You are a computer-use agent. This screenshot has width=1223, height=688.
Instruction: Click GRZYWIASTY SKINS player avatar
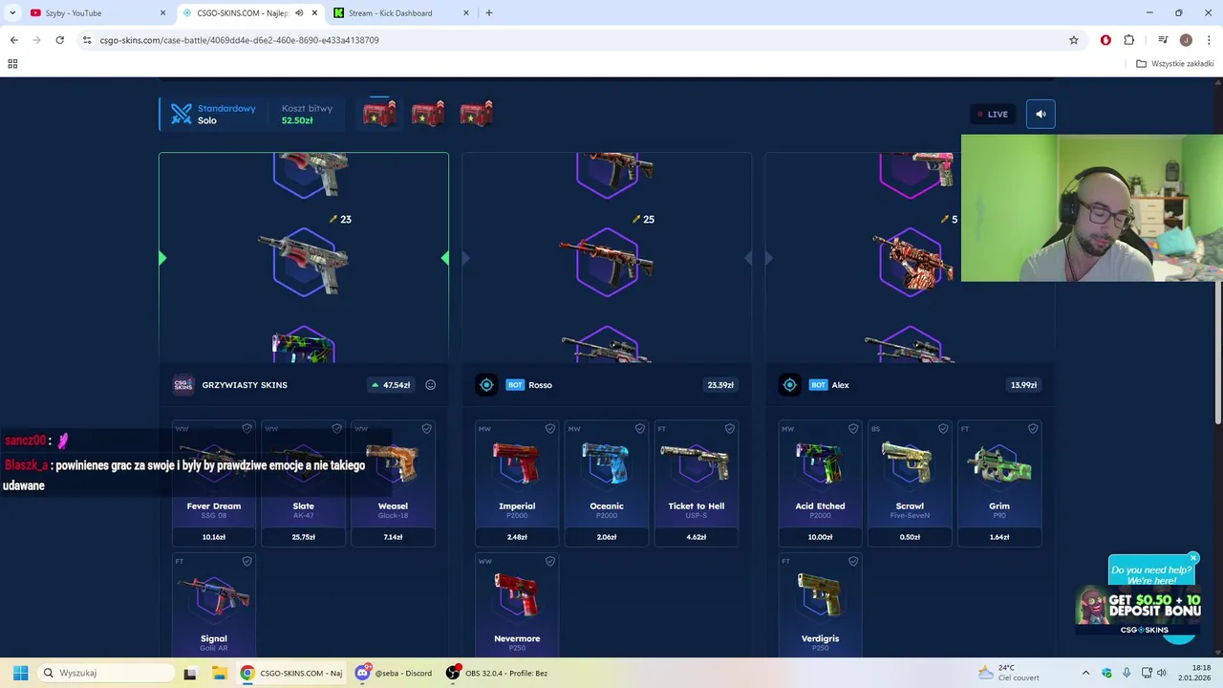[x=182, y=385]
